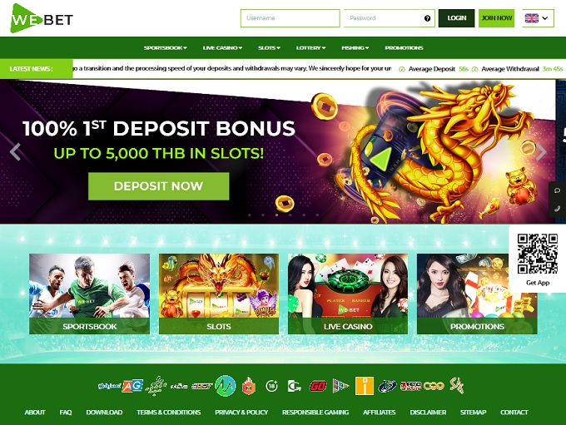Click the AG provider logo in footer
Image resolution: width=566 pixels, height=425 pixels.
pos(132,386)
